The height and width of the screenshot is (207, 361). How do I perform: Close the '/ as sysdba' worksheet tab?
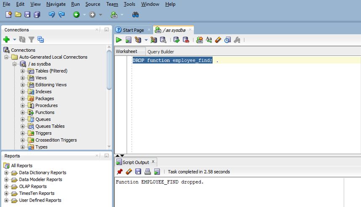[x=190, y=30]
